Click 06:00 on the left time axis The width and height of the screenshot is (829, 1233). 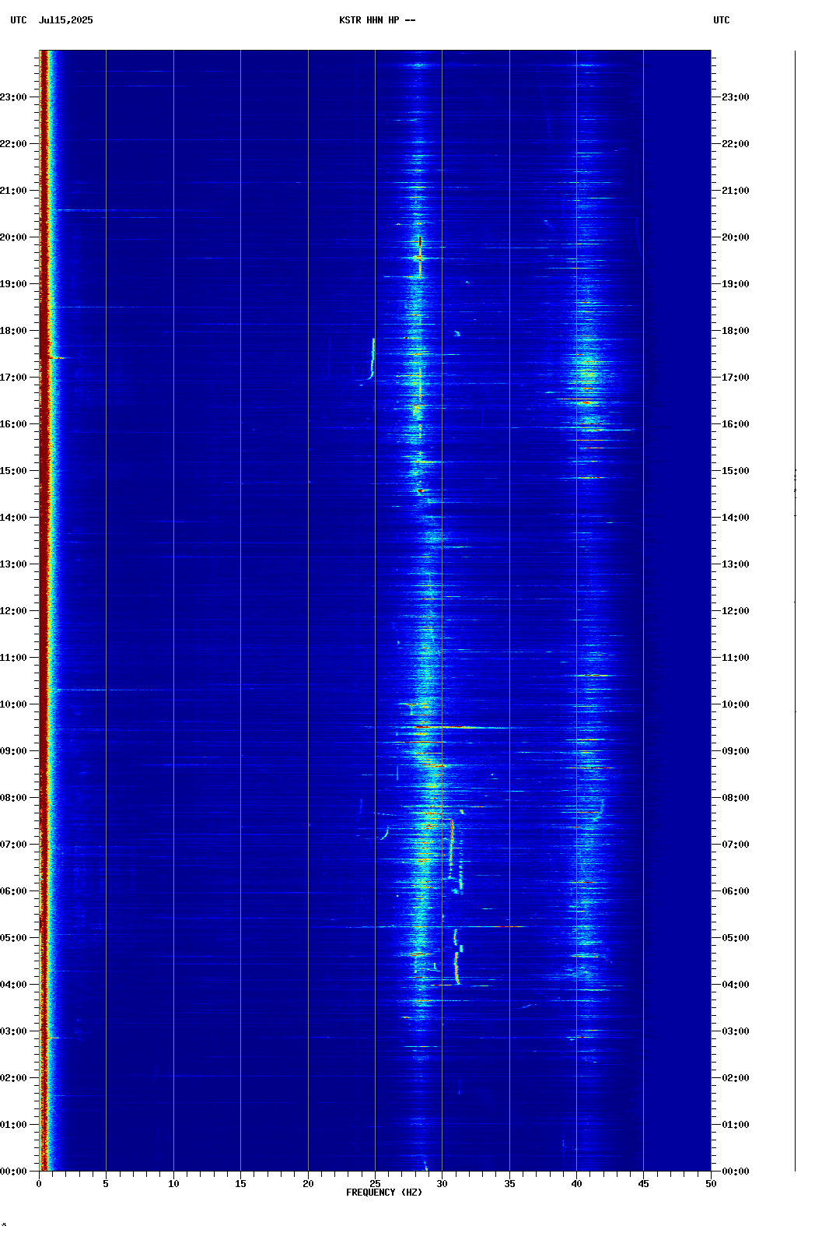click(13, 891)
